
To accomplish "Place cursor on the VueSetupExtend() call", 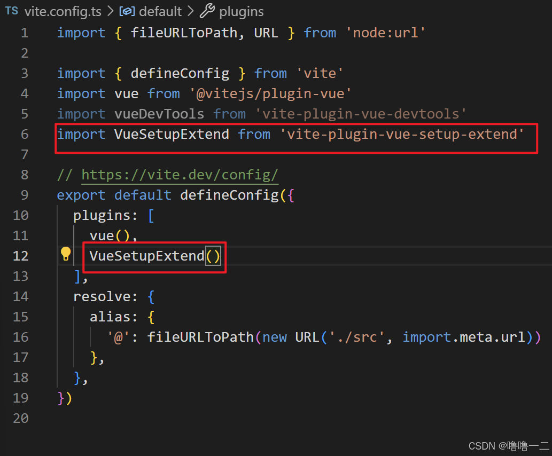I will [147, 256].
